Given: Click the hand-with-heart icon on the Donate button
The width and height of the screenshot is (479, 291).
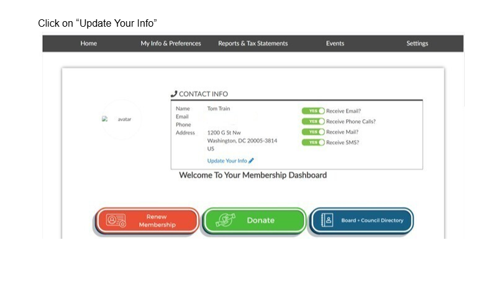Looking at the screenshot, I should click(224, 221).
